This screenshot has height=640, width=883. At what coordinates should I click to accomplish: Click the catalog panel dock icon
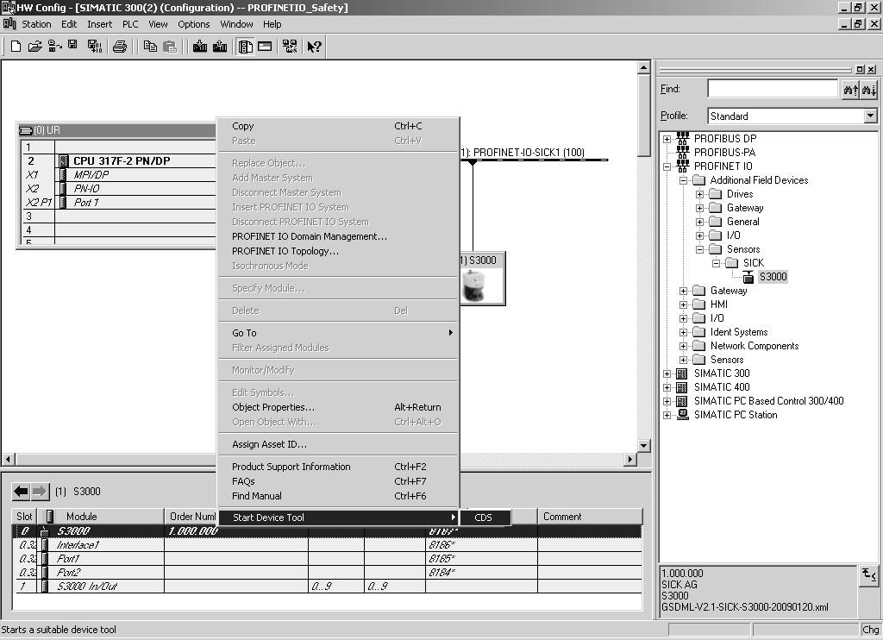tap(860, 69)
